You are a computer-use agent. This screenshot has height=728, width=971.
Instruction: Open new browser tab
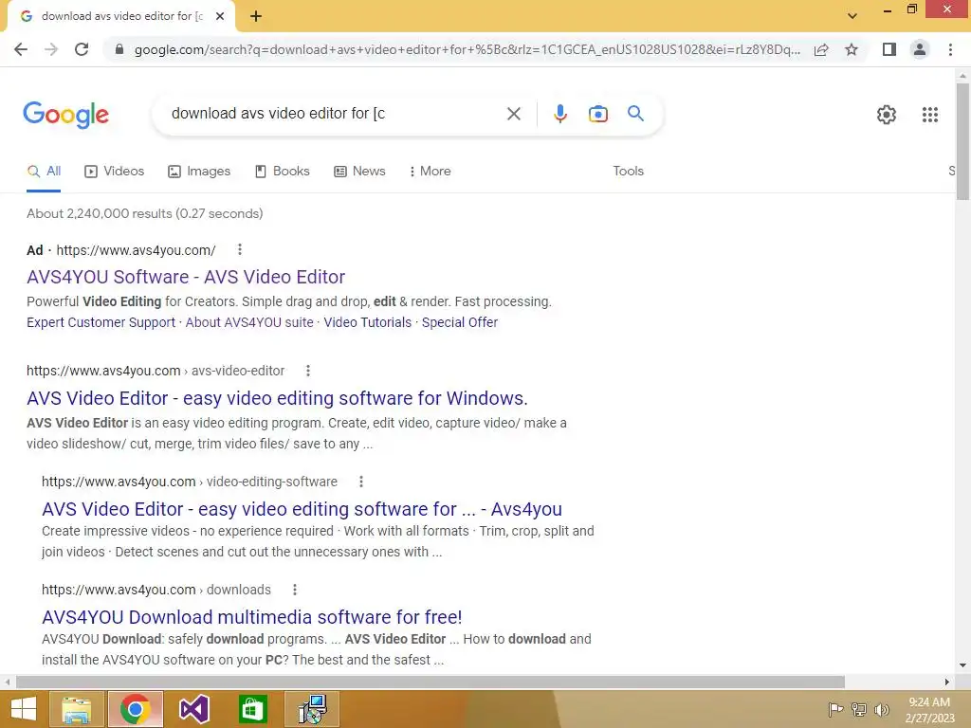tap(256, 17)
